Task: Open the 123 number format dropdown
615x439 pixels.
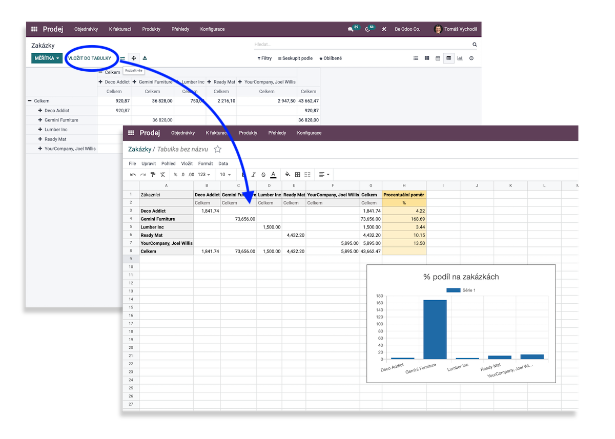Action: click(204, 175)
